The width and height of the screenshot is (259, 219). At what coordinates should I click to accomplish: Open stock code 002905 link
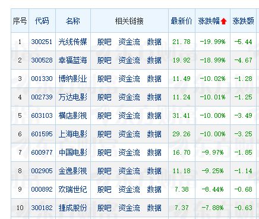(x=42, y=171)
